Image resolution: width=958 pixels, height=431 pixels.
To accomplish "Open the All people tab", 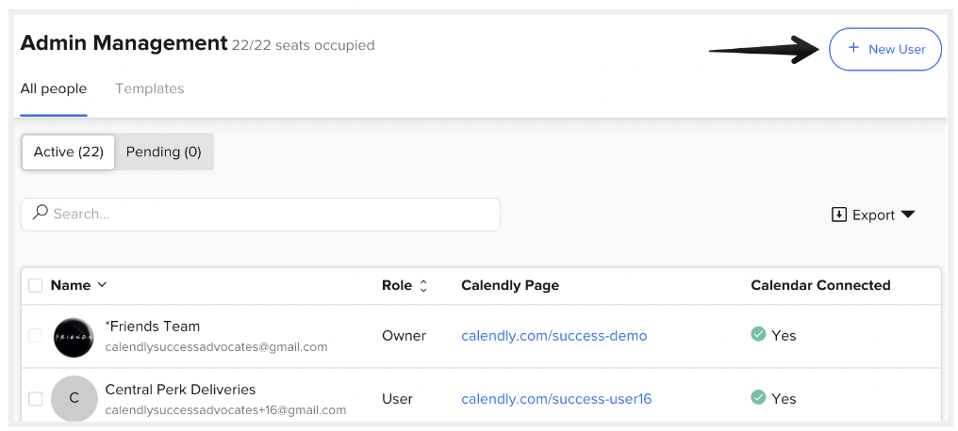I will point(54,89).
